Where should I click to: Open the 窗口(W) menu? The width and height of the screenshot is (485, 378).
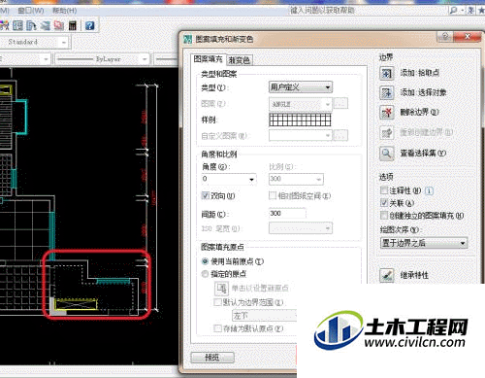pyautogui.click(x=31, y=11)
